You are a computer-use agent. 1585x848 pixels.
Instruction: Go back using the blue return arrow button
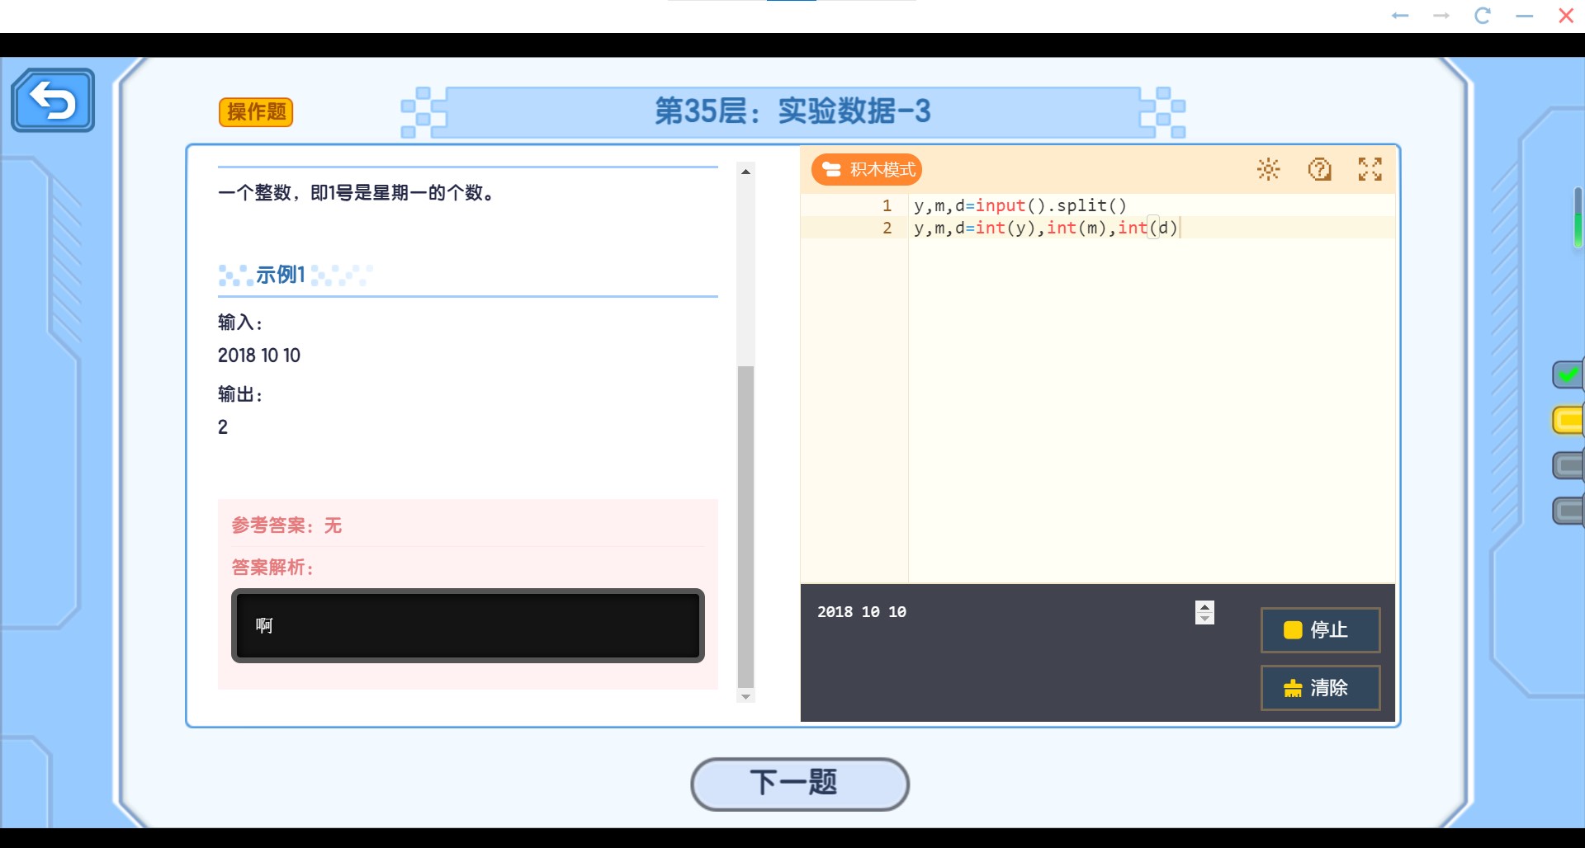(x=53, y=100)
